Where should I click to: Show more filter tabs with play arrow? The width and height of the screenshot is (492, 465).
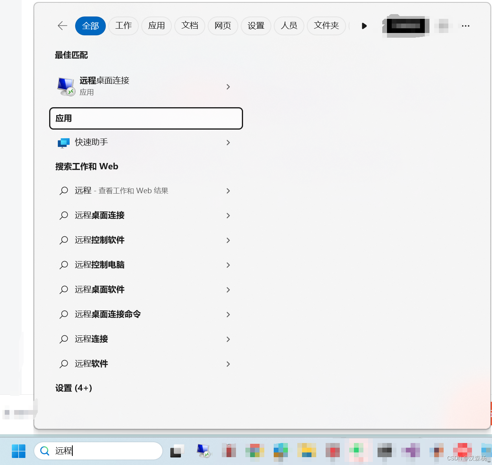[364, 26]
